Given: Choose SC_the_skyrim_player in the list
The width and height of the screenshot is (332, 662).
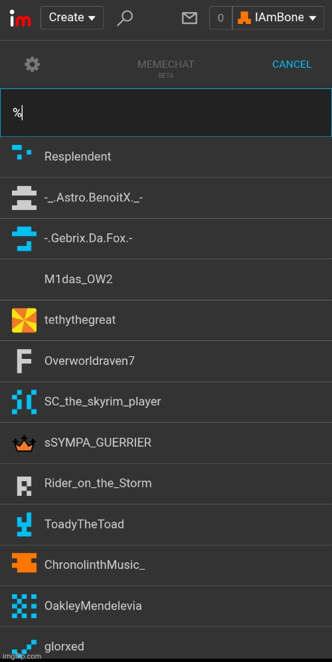Looking at the screenshot, I should [x=166, y=402].
